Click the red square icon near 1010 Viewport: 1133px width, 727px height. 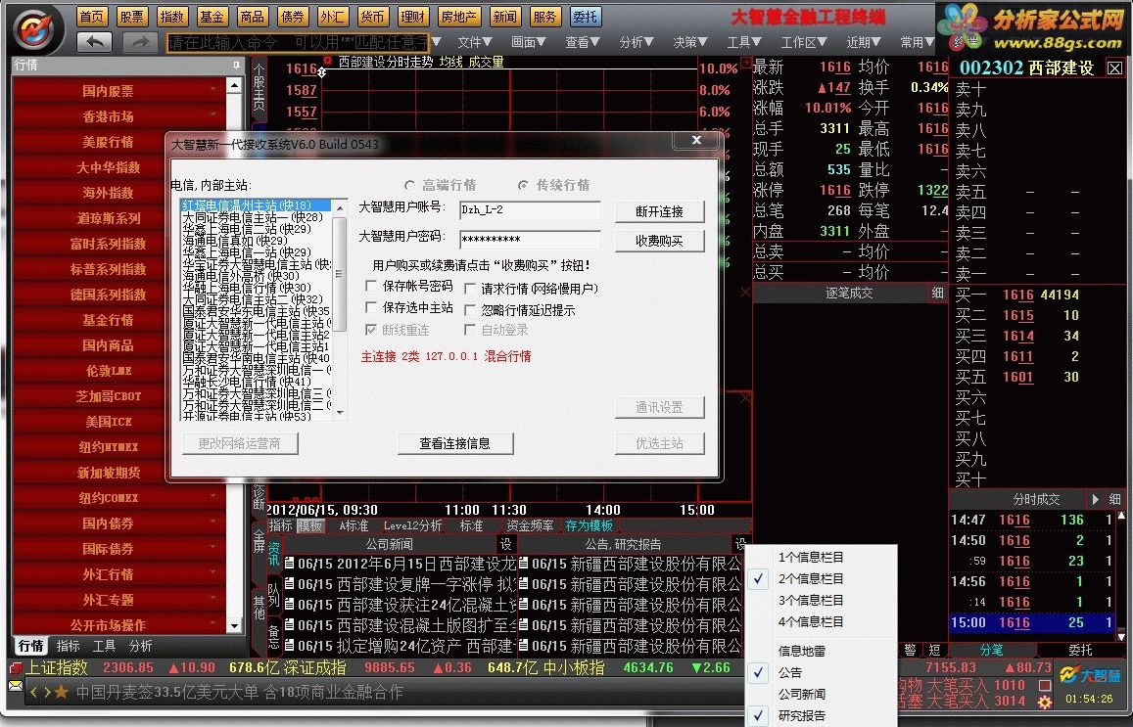[1044, 684]
